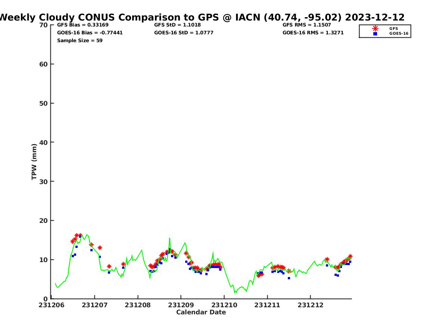Click the plot title mentioning IACN

[x=202, y=17]
